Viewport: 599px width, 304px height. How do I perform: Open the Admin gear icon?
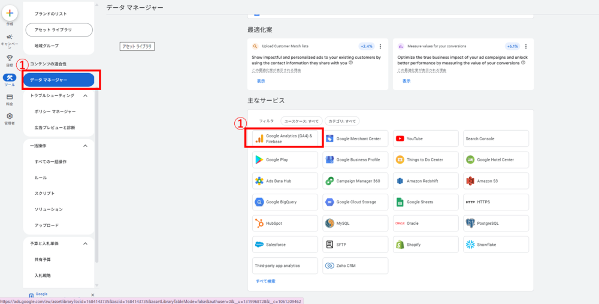(10, 116)
